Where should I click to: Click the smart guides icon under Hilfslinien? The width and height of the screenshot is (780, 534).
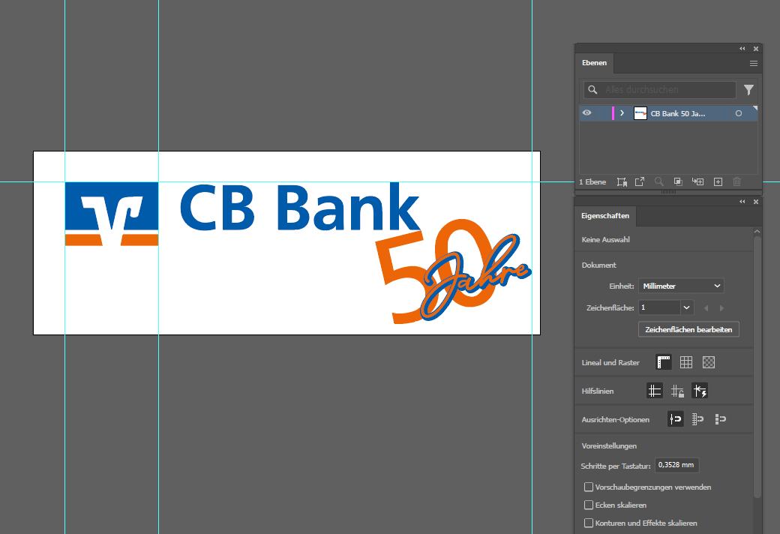(x=700, y=391)
